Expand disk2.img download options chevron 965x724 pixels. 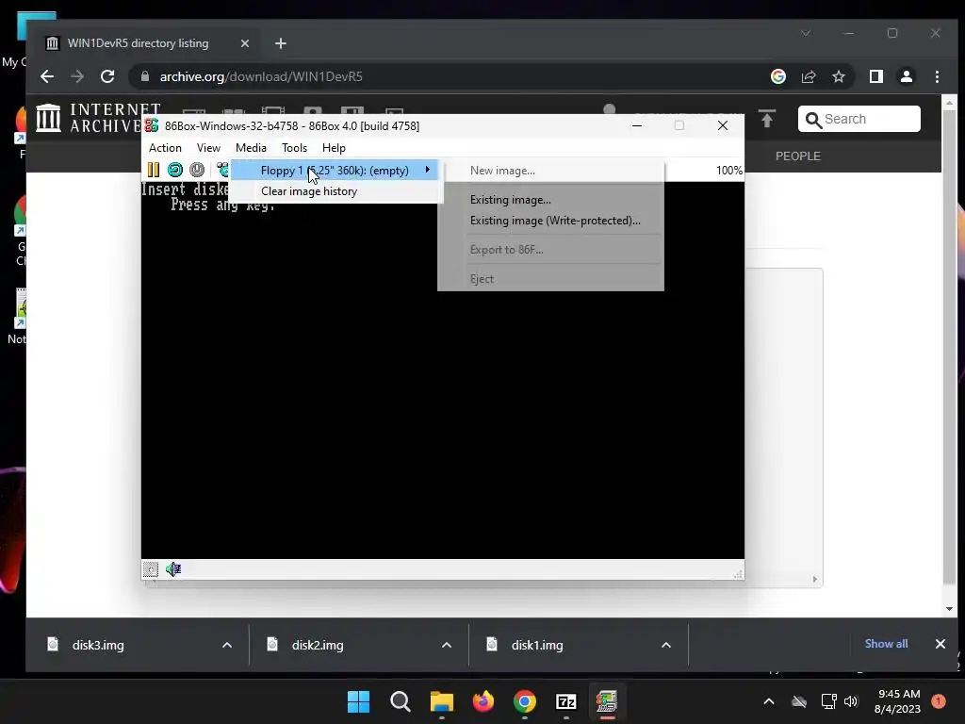point(447,645)
